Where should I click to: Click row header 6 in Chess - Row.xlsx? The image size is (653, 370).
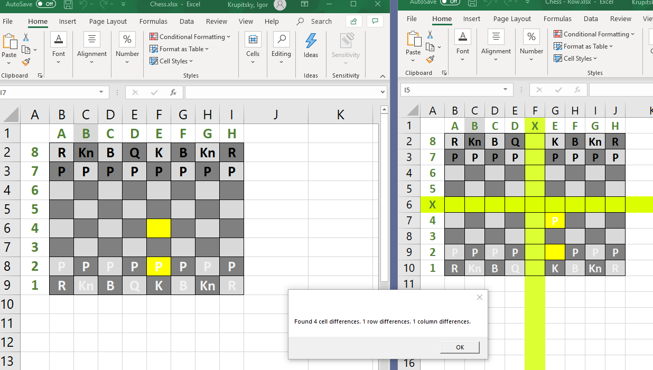pos(409,205)
